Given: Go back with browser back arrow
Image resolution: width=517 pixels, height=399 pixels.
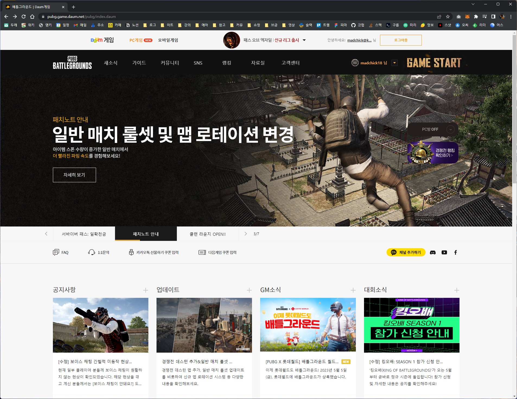Looking at the screenshot, I should click(6, 17).
